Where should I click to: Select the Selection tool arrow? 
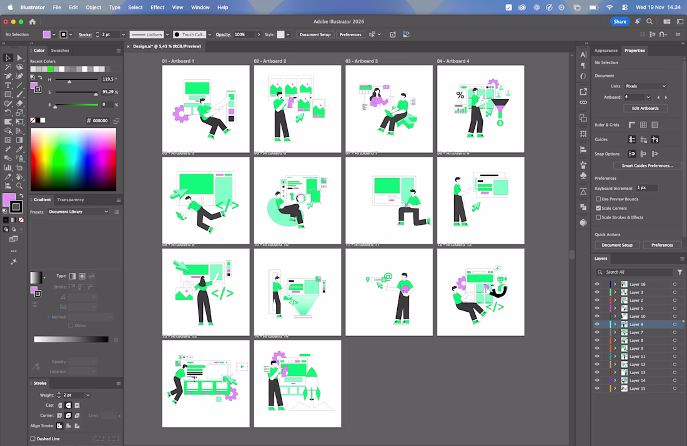point(8,58)
